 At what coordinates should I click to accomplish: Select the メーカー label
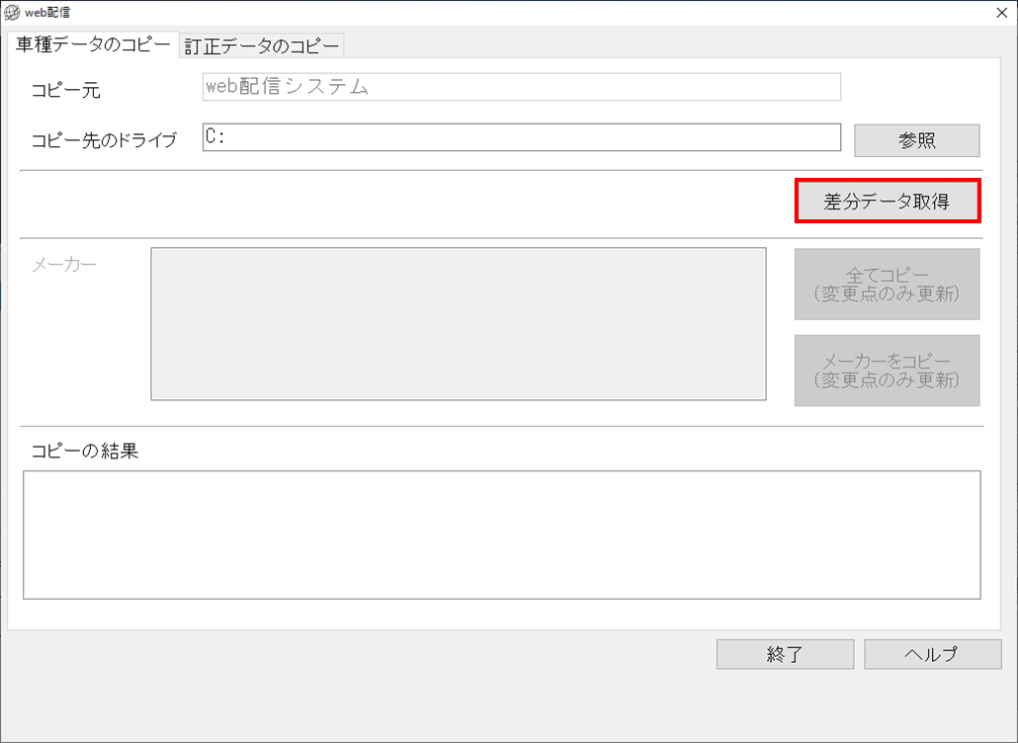[64, 265]
